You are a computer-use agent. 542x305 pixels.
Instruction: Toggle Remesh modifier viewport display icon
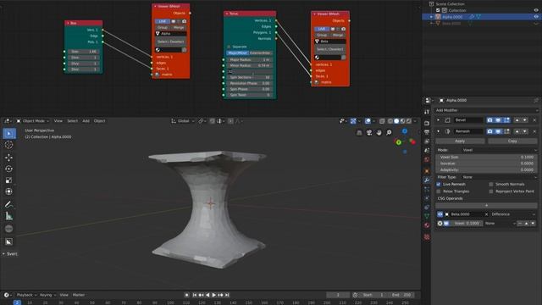498,131
